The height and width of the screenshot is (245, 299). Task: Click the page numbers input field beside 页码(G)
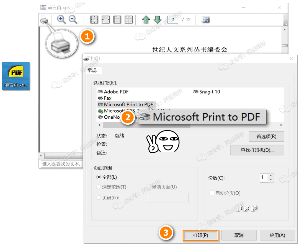pyautogui.click(x=168, y=198)
